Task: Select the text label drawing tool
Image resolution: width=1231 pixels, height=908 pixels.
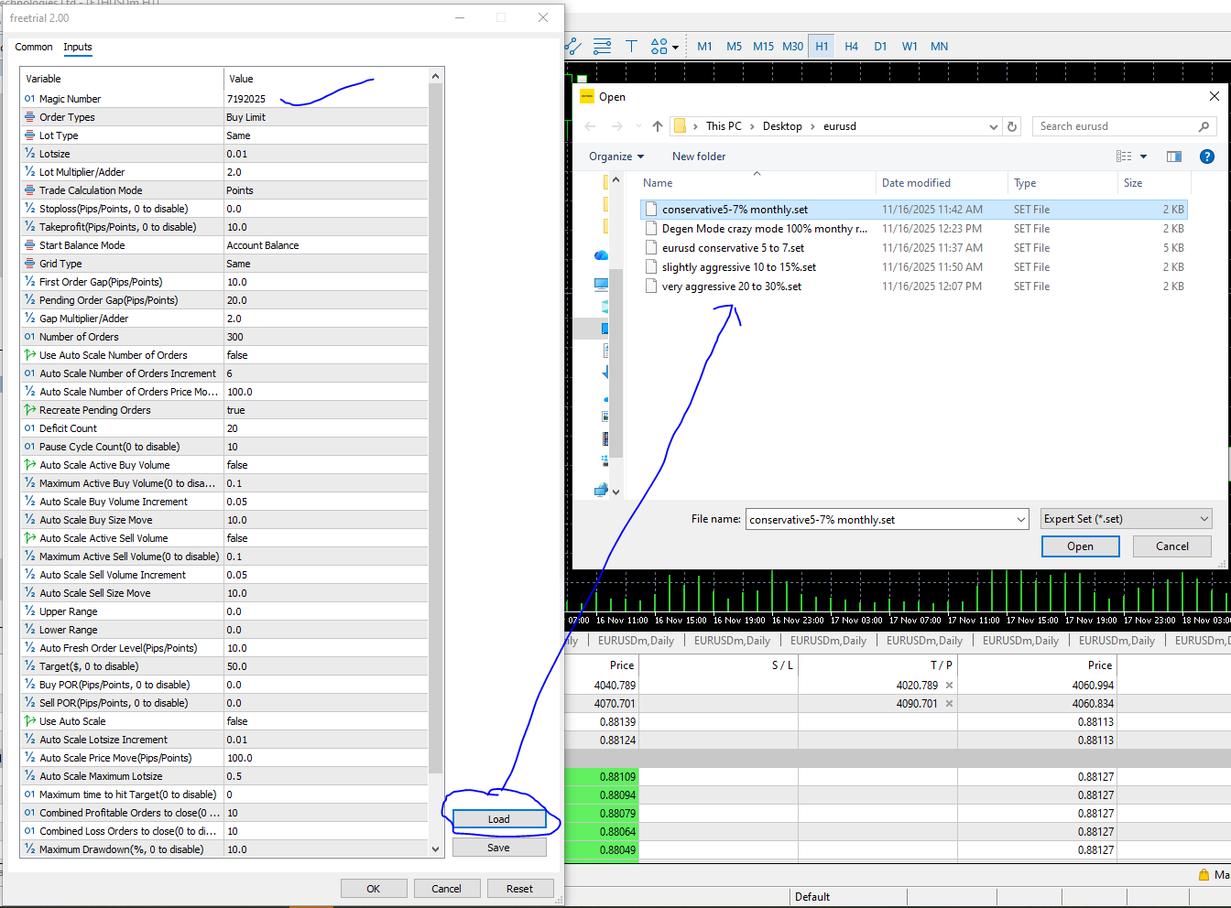Action: (x=631, y=46)
